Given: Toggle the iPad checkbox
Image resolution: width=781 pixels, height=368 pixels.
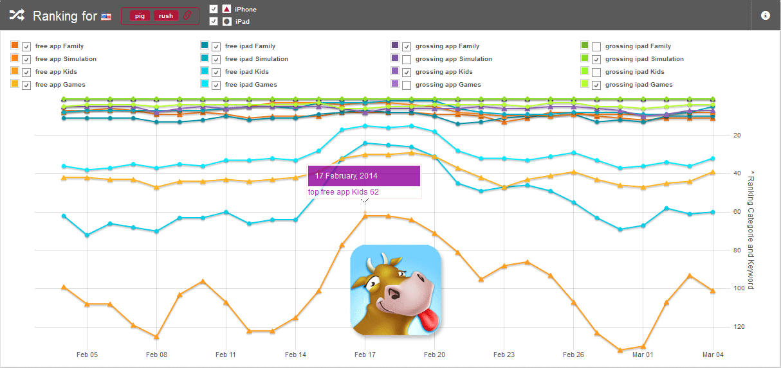Looking at the screenshot, I should [x=214, y=21].
